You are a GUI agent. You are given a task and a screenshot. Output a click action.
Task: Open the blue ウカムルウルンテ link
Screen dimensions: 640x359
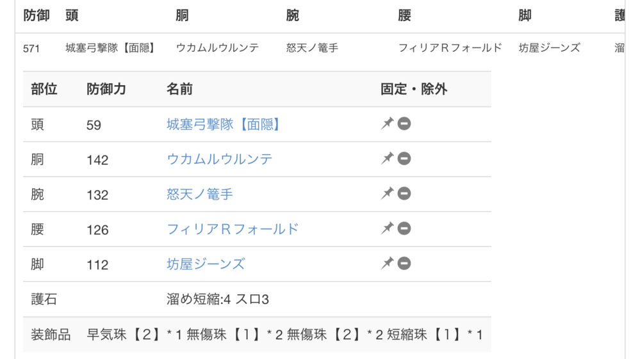pyautogui.click(x=220, y=159)
